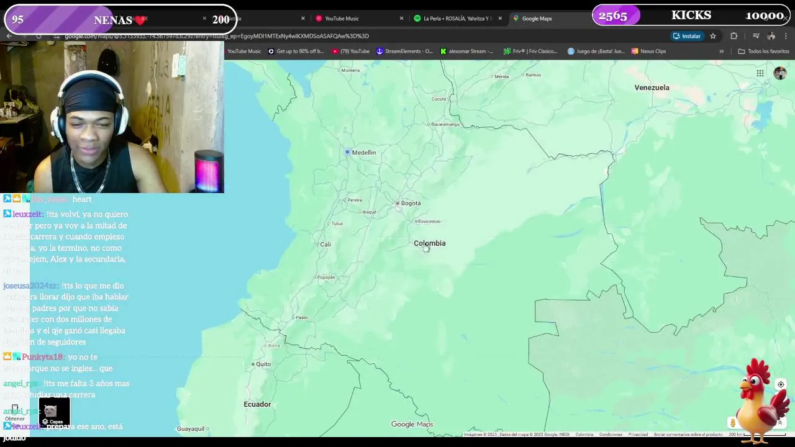This screenshot has width=795, height=447.
Task: Click the Ecuador country label
Action: 257,404
